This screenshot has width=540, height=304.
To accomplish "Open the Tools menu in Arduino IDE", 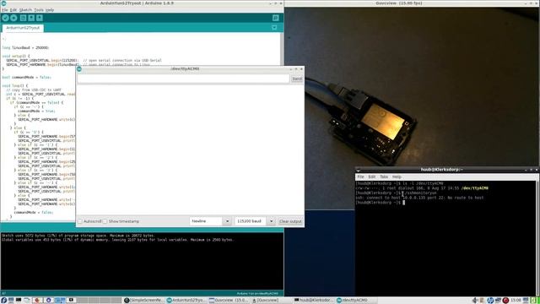I will (x=39, y=10).
